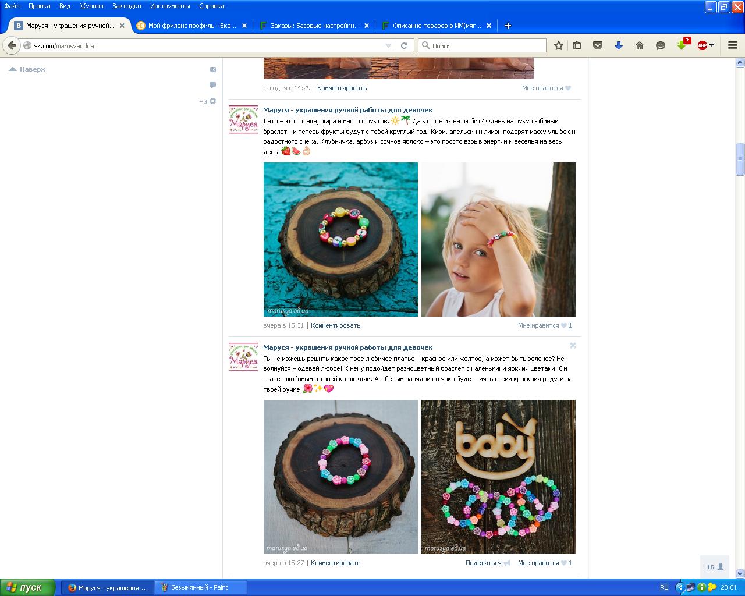The image size is (745, 596).
Task: Go to home page icon
Action: click(x=640, y=45)
